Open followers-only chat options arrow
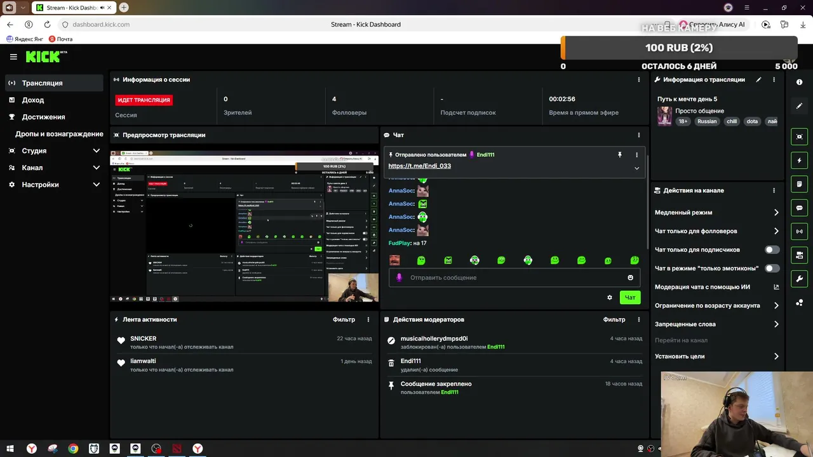This screenshot has height=457, width=813. (776, 231)
